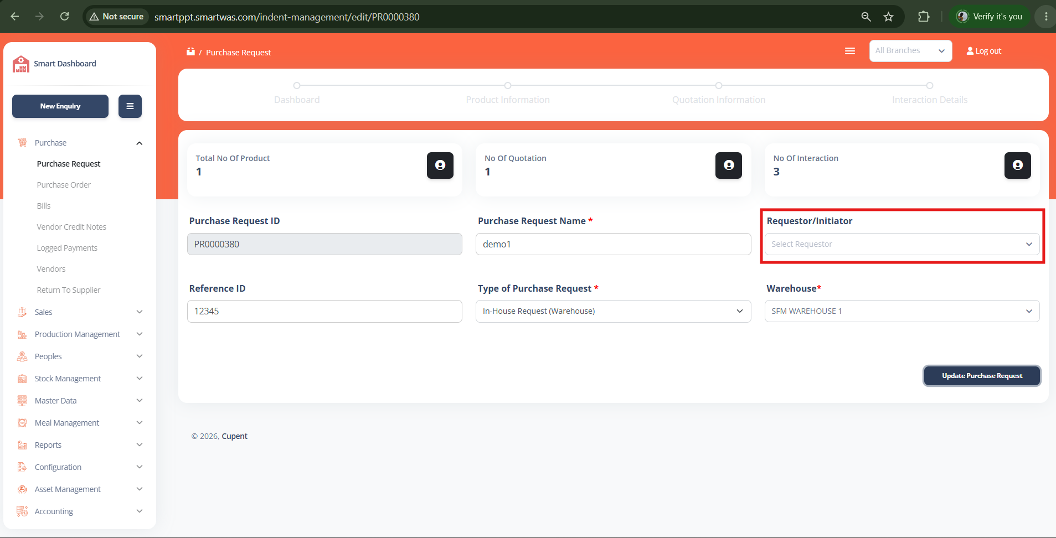The image size is (1056, 538).
Task: Expand the Reports menu chevron
Action: coord(140,445)
